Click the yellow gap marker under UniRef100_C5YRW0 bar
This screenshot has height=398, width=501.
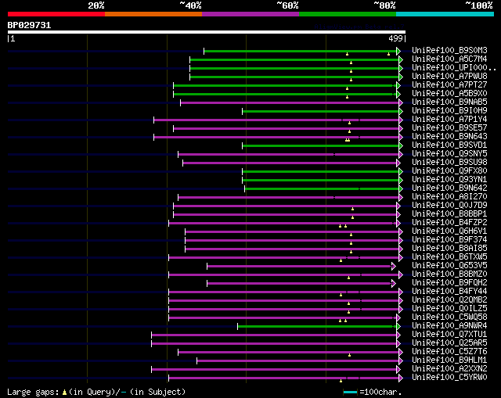point(341,381)
